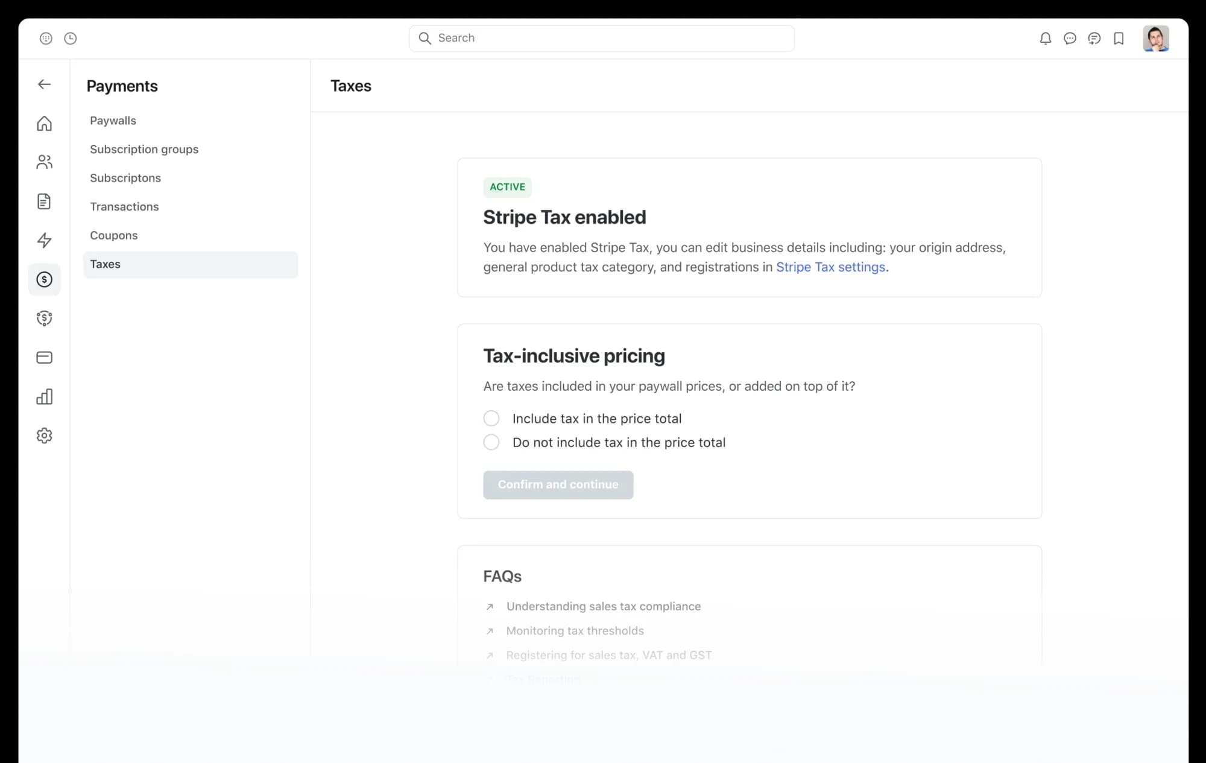Click the clock history icon
The height and width of the screenshot is (763, 1206).
pos(71,39)
